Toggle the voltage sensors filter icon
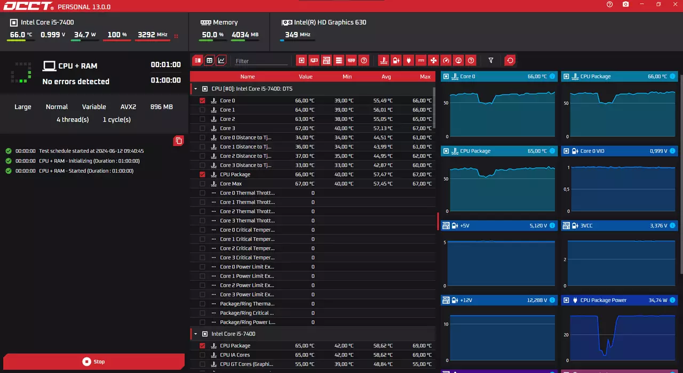 pos(396,61)
